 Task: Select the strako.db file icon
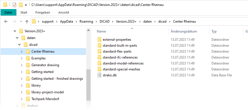coord(99,75)
